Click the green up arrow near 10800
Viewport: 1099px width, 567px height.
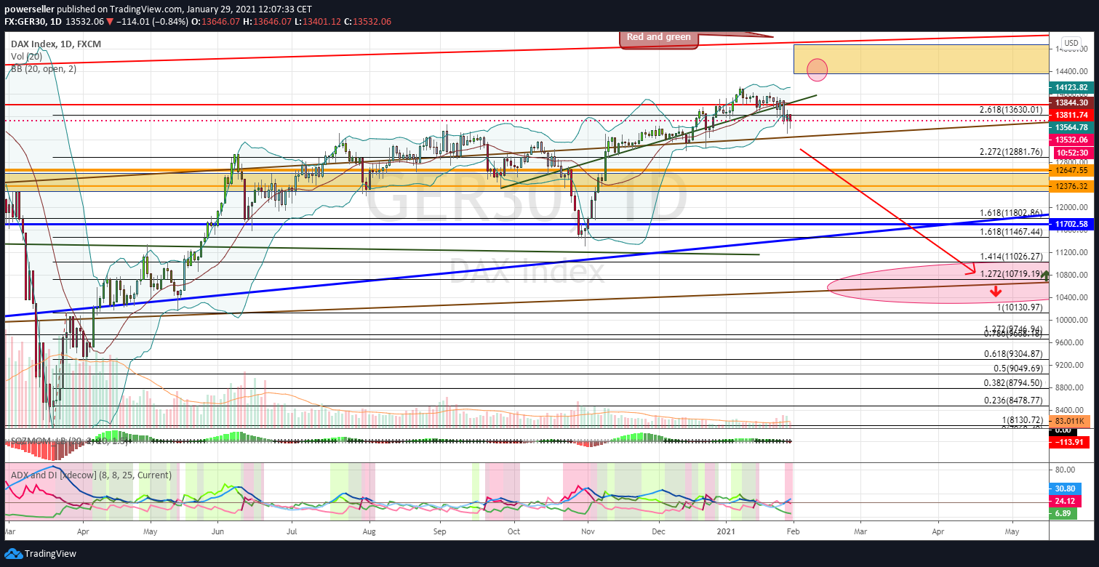[x=1045, y=275]
